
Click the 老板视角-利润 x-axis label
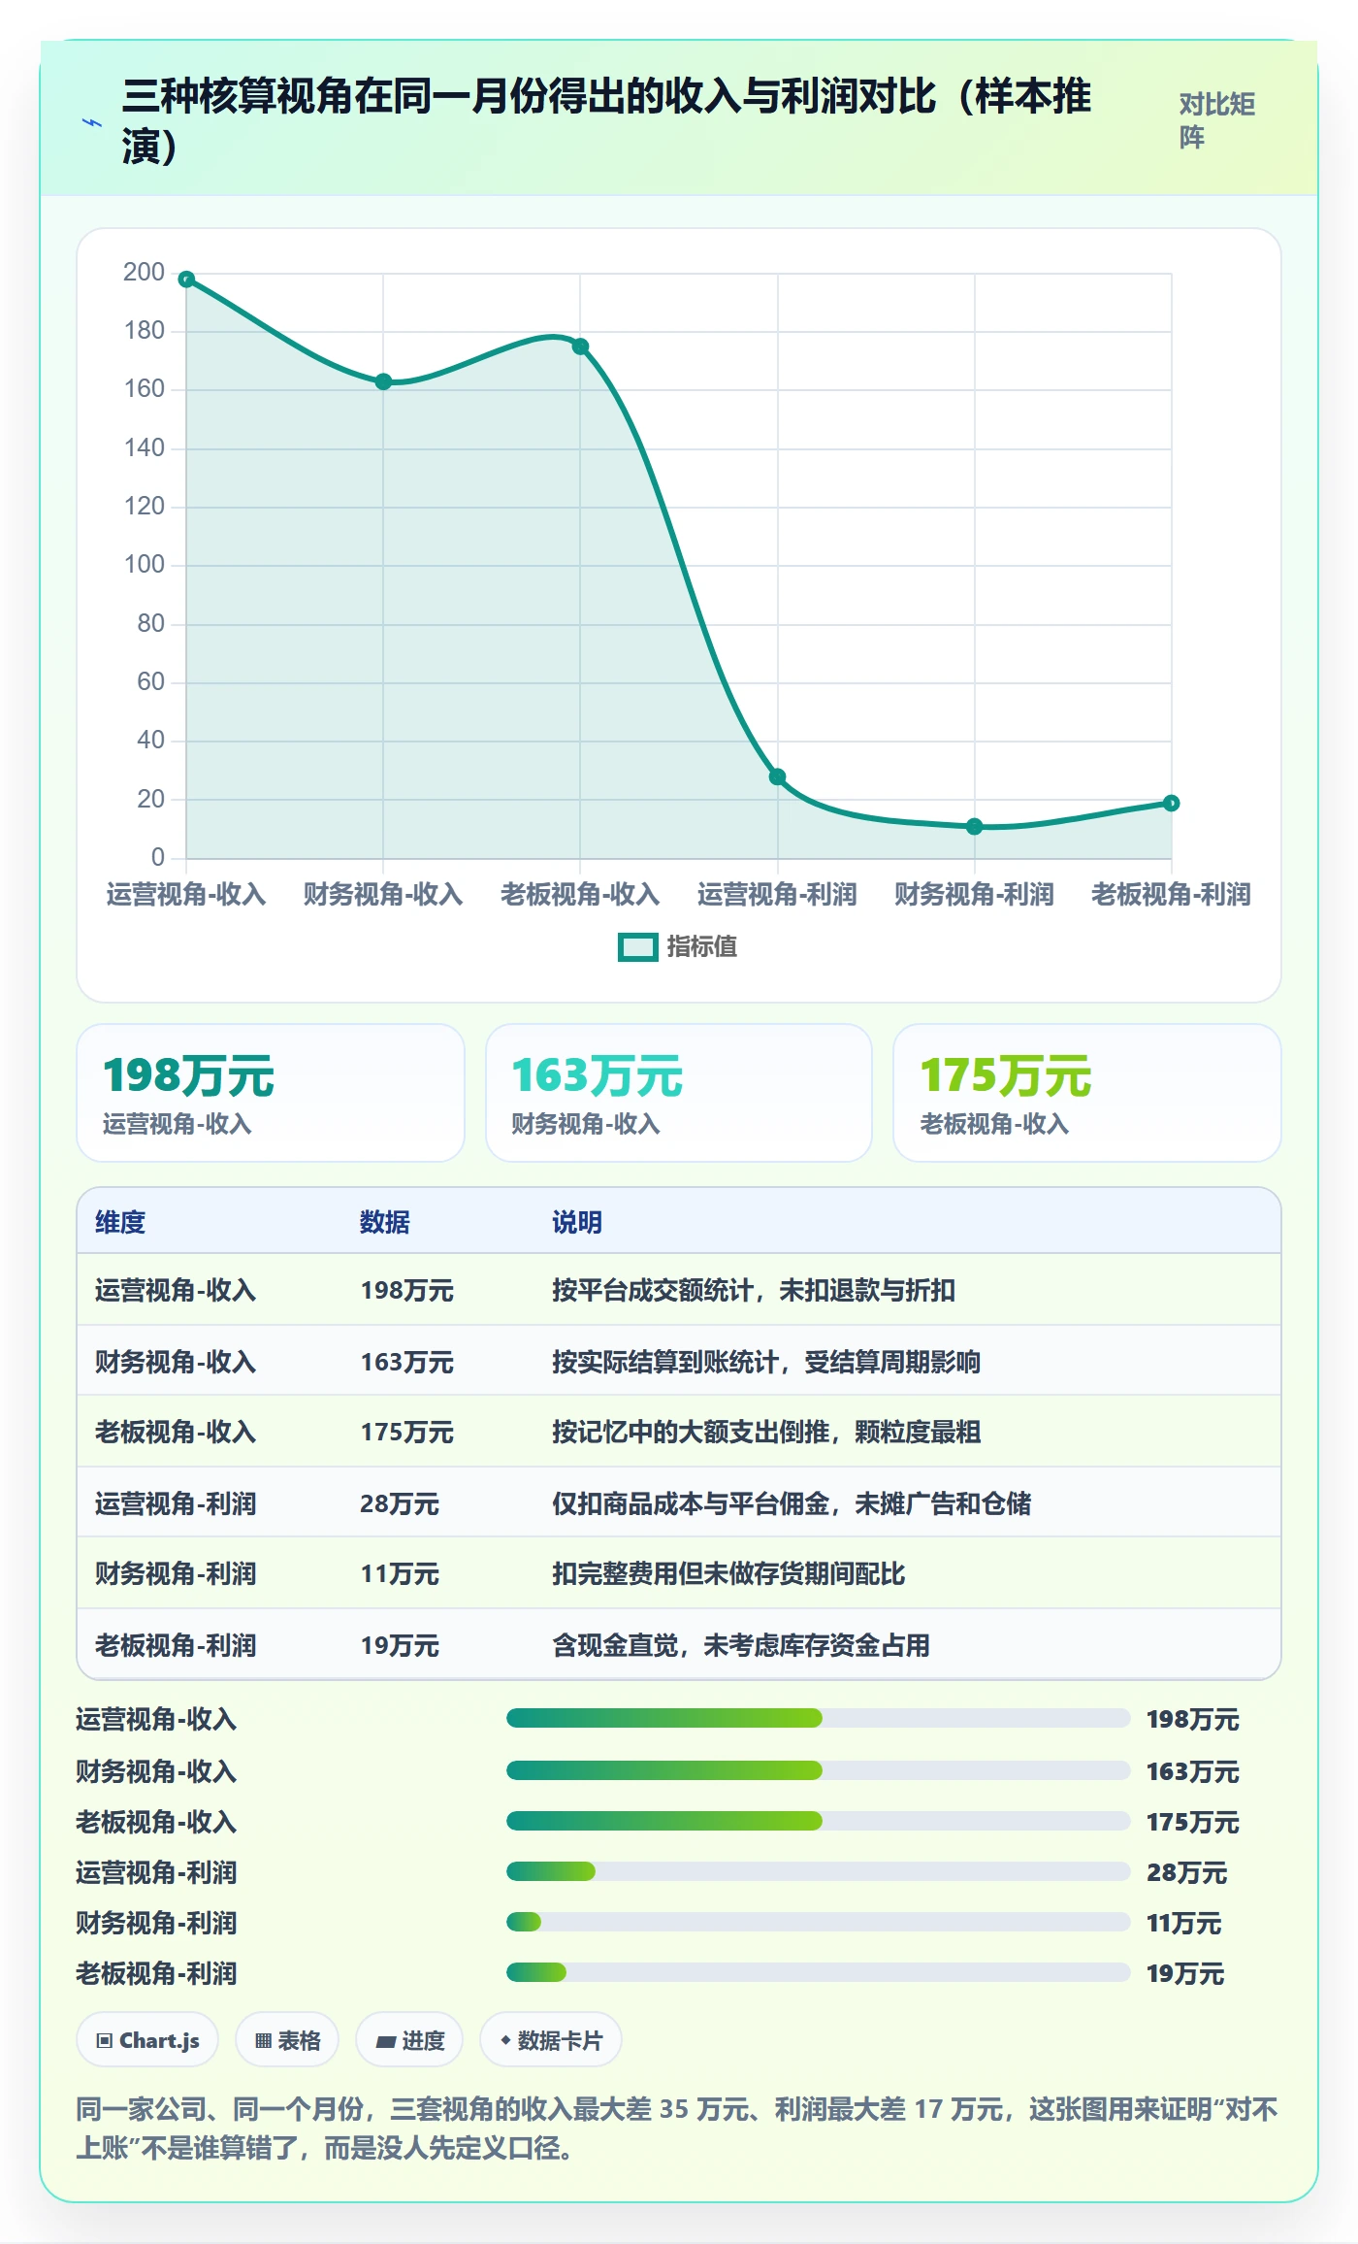(1171, 895)
